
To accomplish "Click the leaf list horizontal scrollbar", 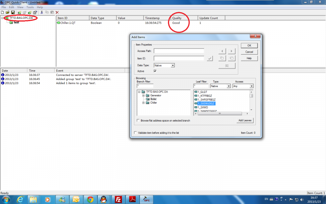I will coord(221,113).
